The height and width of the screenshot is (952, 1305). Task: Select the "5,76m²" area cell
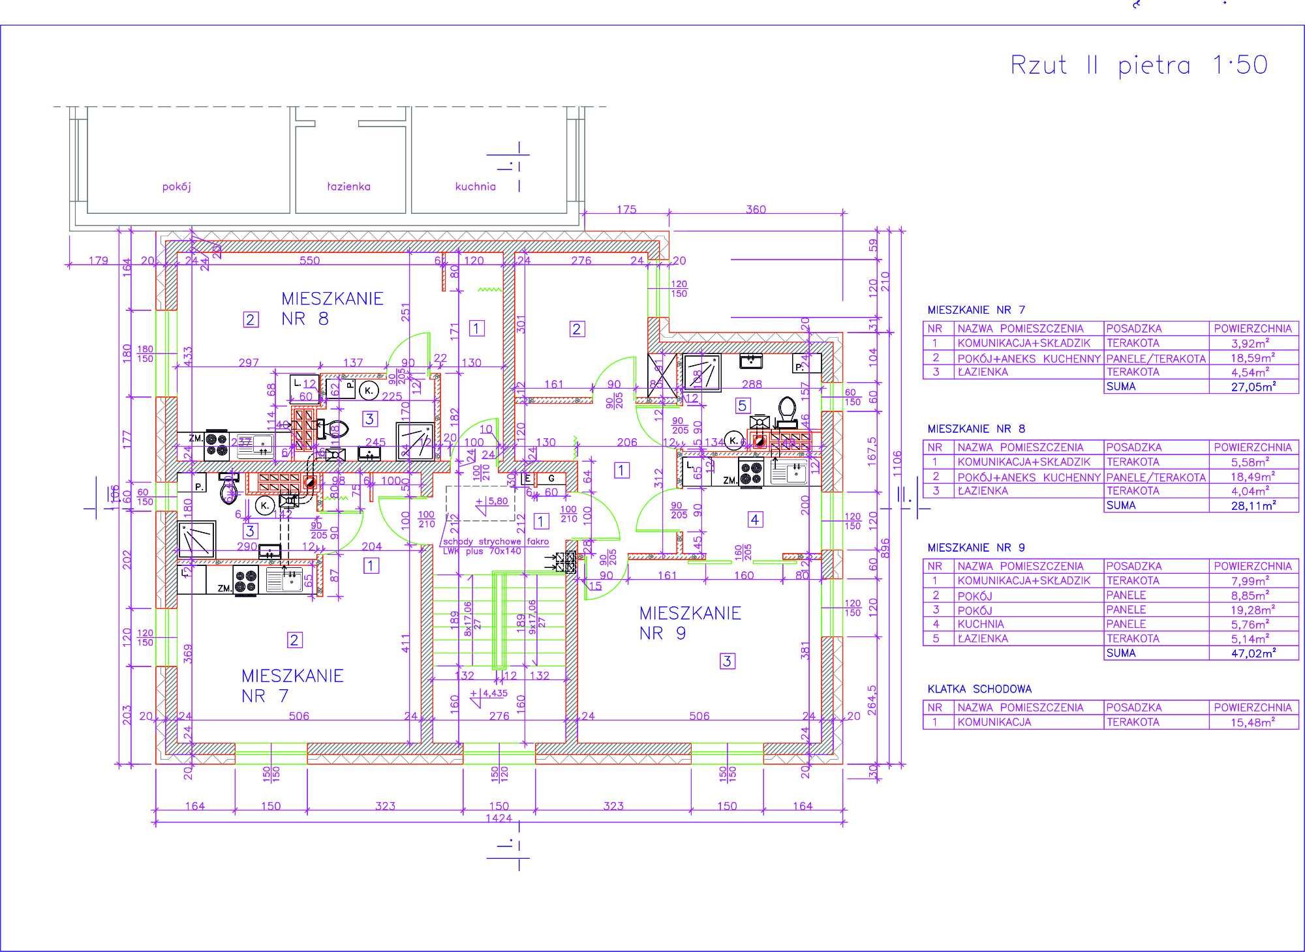(x=1253, y=624)
